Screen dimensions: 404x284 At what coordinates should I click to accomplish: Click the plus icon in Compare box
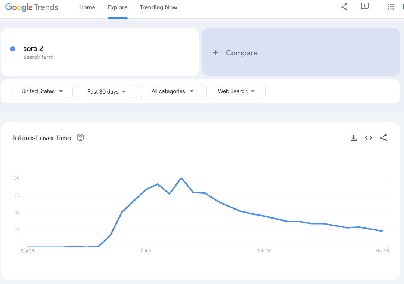[216, 53]
